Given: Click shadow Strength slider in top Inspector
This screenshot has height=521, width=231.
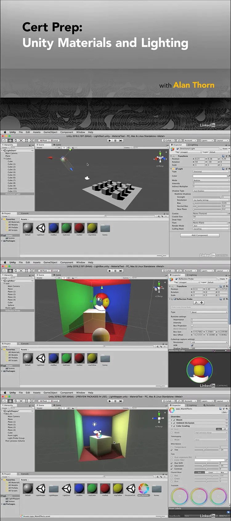Looking at the screenshot, I should (x=208, y=197).
